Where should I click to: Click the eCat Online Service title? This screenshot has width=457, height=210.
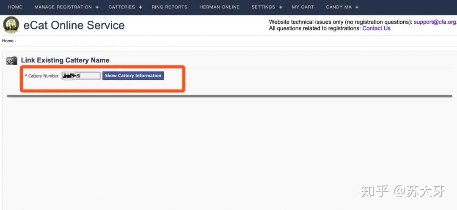click(x=74, y=25)
